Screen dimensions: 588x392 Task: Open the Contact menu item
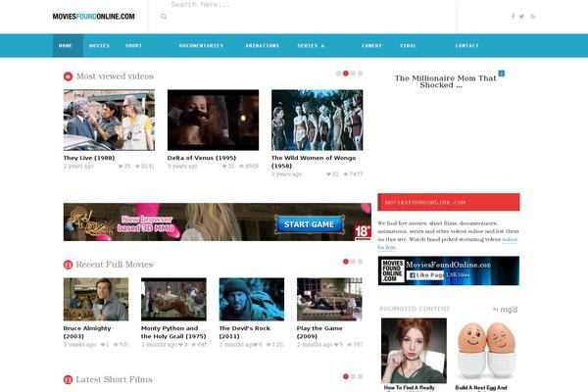click(x=466, y=46)
